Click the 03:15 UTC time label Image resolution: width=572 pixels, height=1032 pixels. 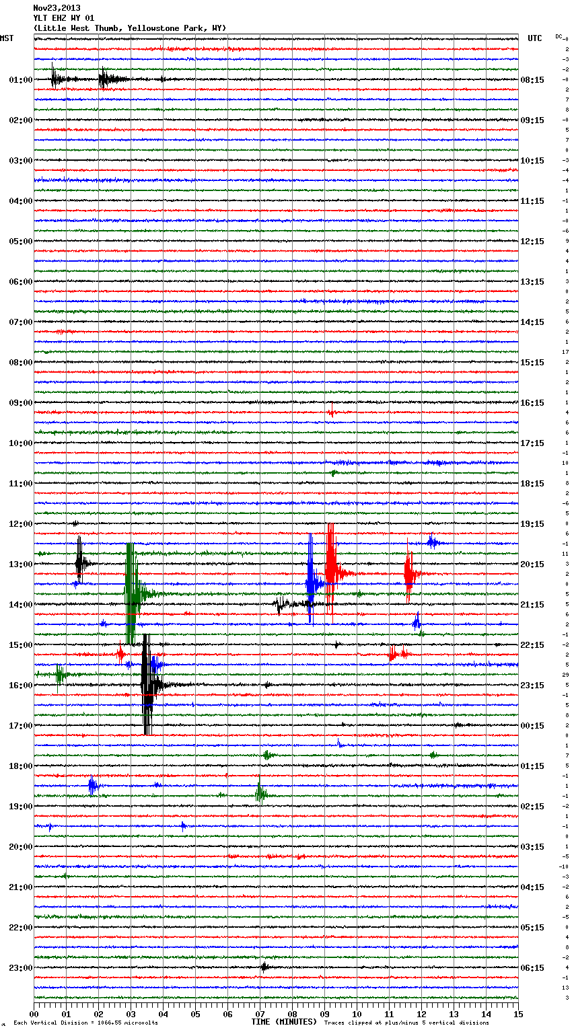532,847
